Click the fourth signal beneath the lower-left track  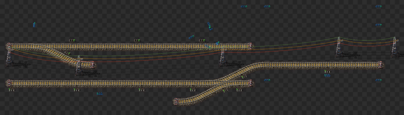click(x=193, y=90)
